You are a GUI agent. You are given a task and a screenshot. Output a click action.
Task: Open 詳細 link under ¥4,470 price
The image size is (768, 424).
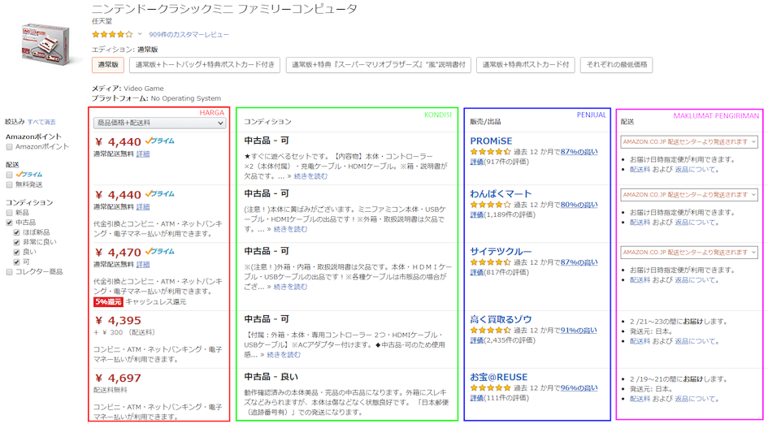pos(143,264)
